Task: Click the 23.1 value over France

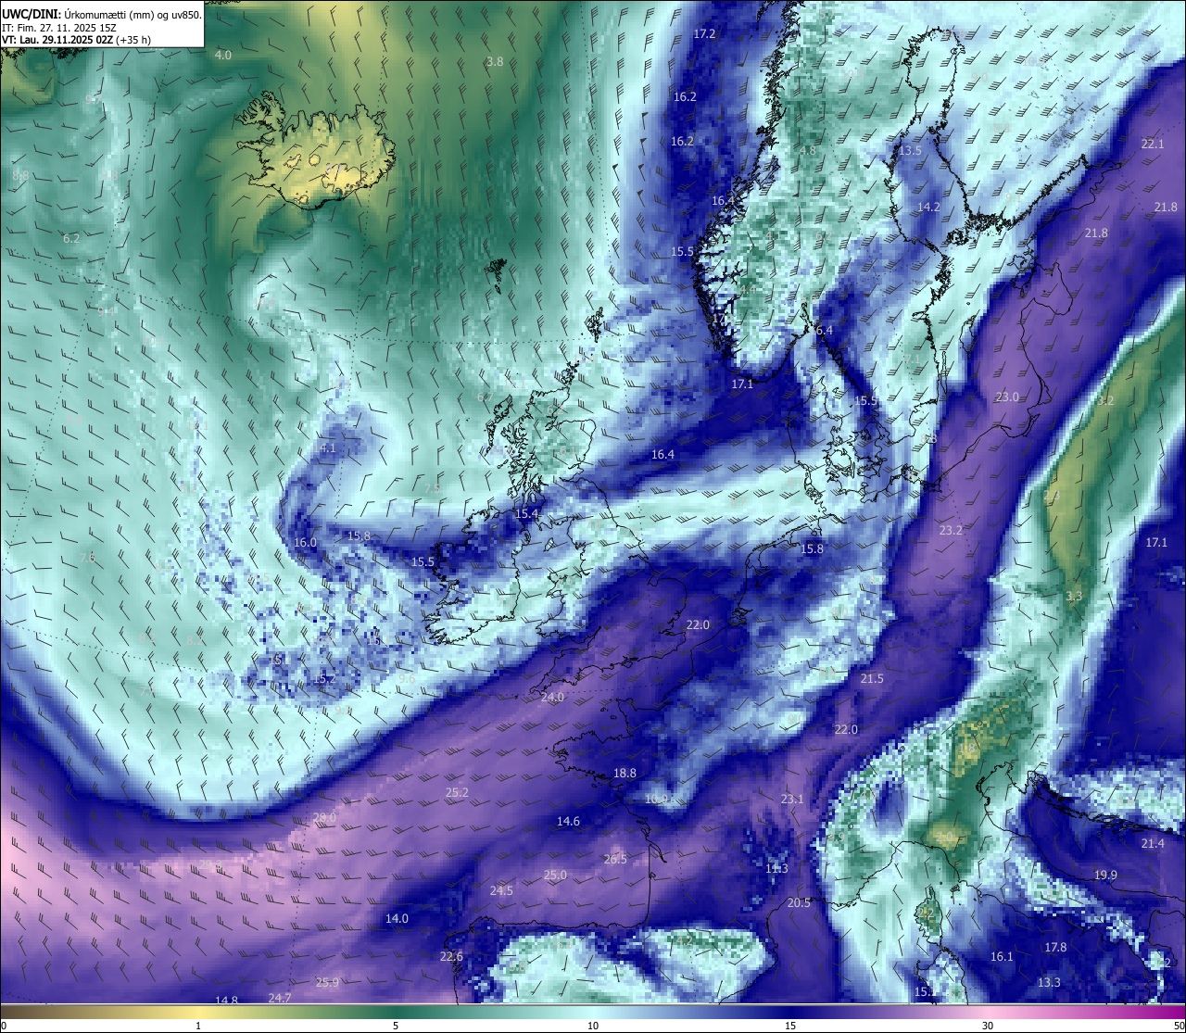Action: pyautogui.click(x=792, y=800)
